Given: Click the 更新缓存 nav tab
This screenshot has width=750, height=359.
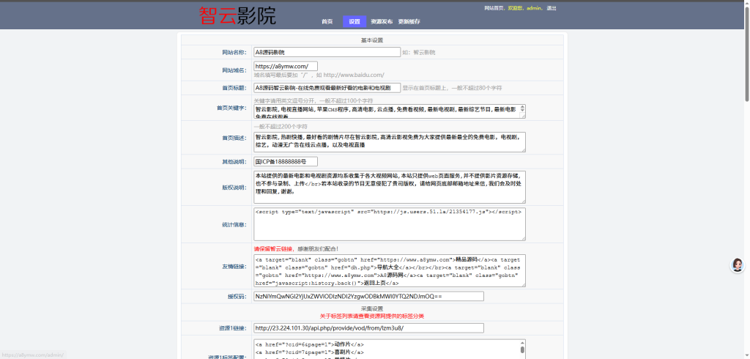Looking at the screenshot, I should click(409, 21).
